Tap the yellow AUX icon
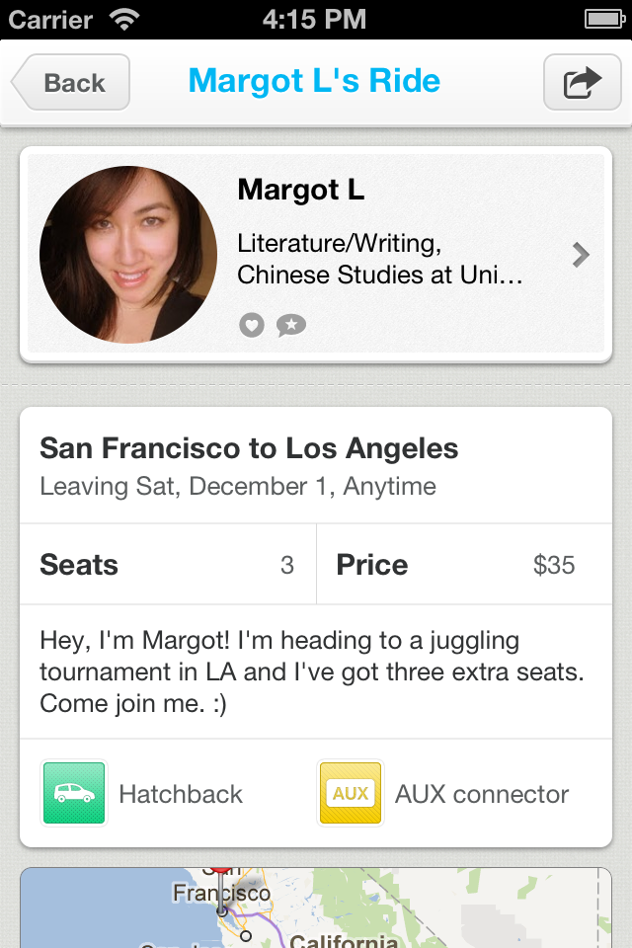Screen dimensions: 632x948 click(x=351, y=793)
